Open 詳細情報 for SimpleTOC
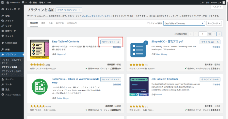Screen dimensions: 228x119 click(x=216, y=47)
